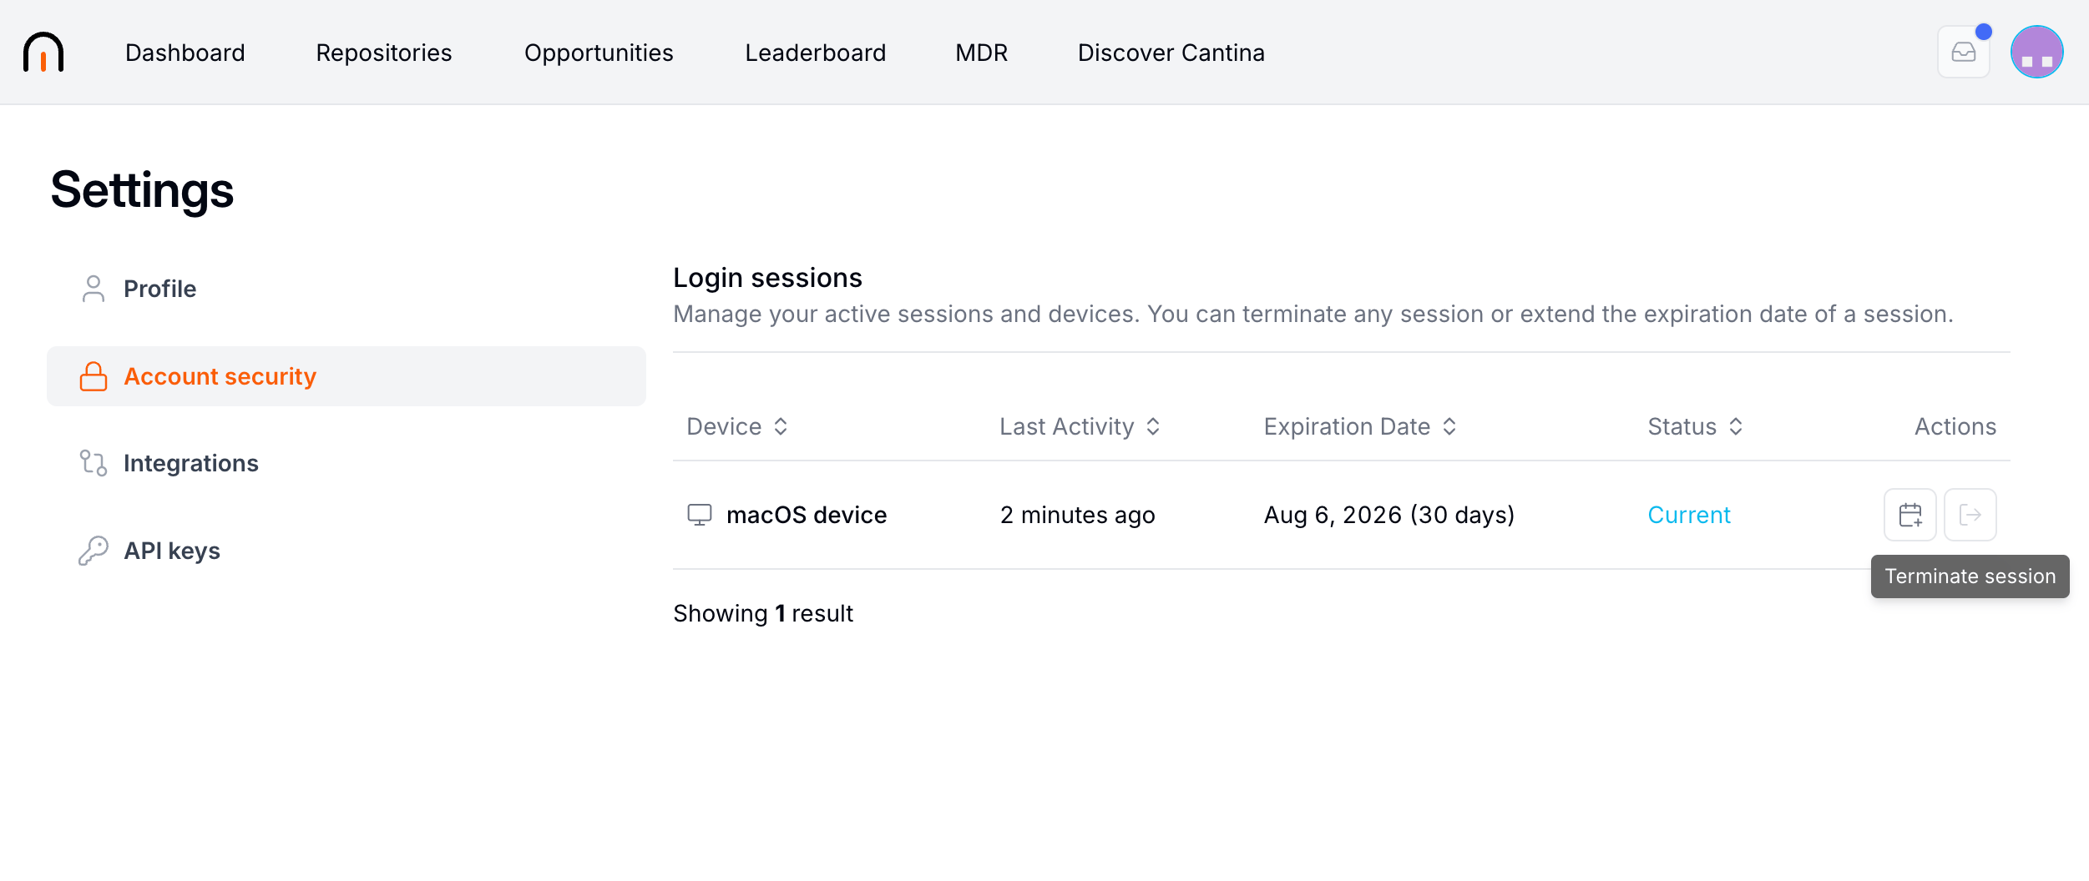This screenshot has width=2089, height=881.
Task: Click the monitor icon for macOS device
Action: [700, 515]
